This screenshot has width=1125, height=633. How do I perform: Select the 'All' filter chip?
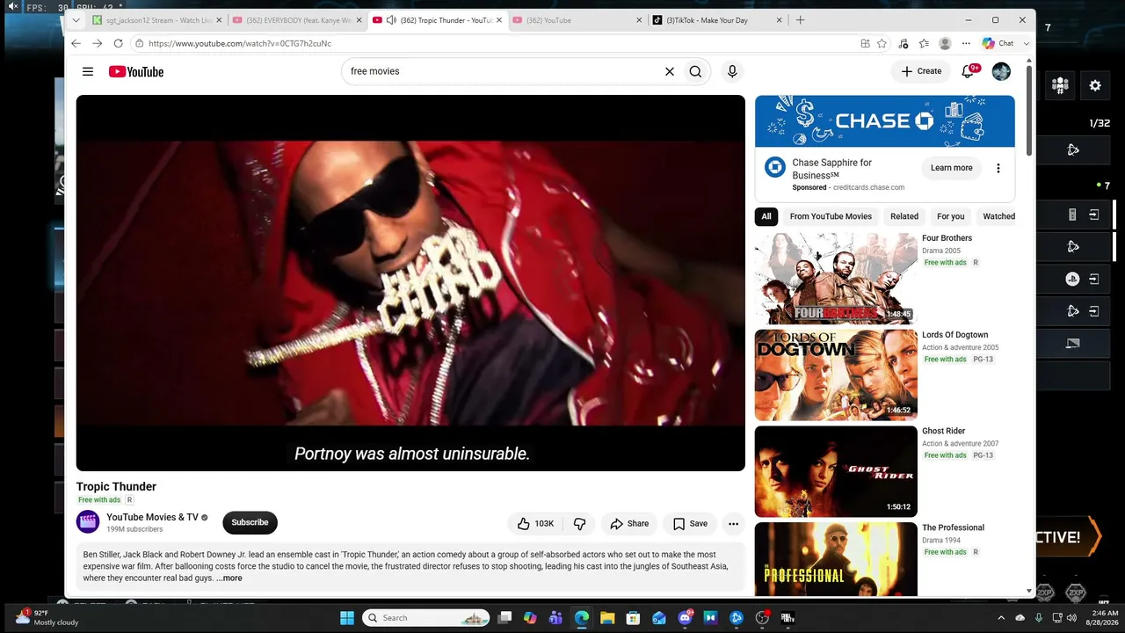[766, 216]
